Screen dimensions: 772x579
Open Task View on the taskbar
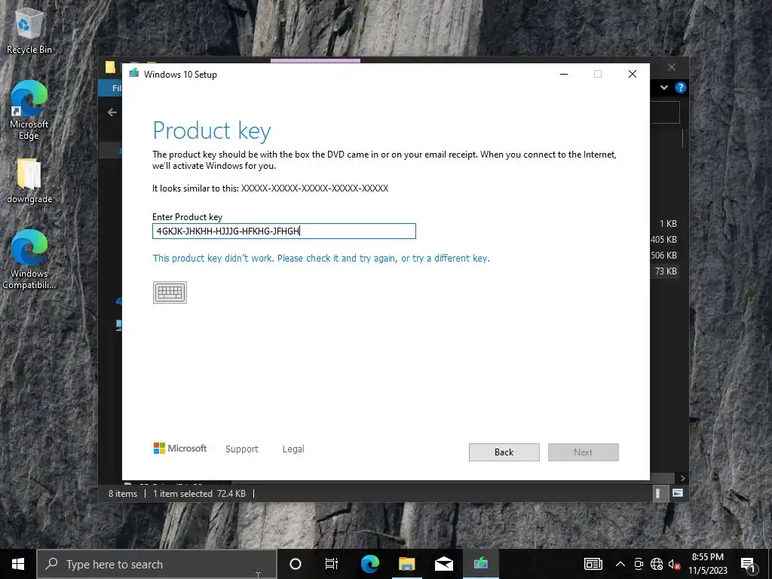click(x=332, y=564)
